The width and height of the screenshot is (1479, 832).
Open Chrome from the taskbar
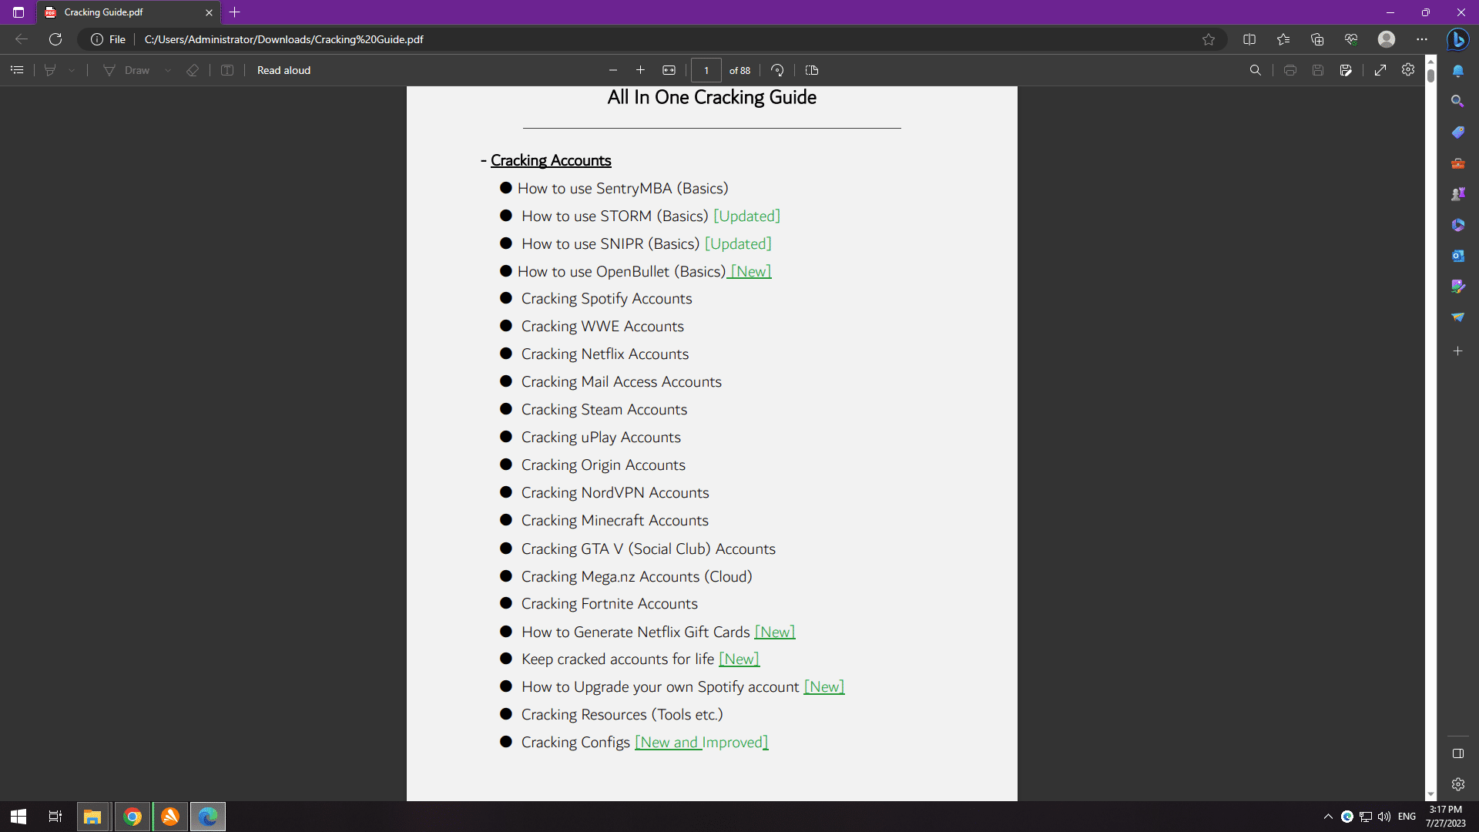click(x=132, y=817)
